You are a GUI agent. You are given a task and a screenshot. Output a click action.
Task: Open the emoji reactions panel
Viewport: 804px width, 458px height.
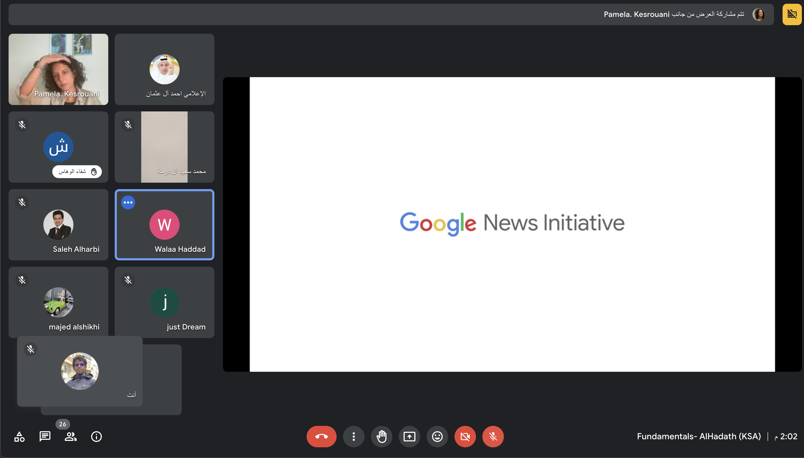437,436
